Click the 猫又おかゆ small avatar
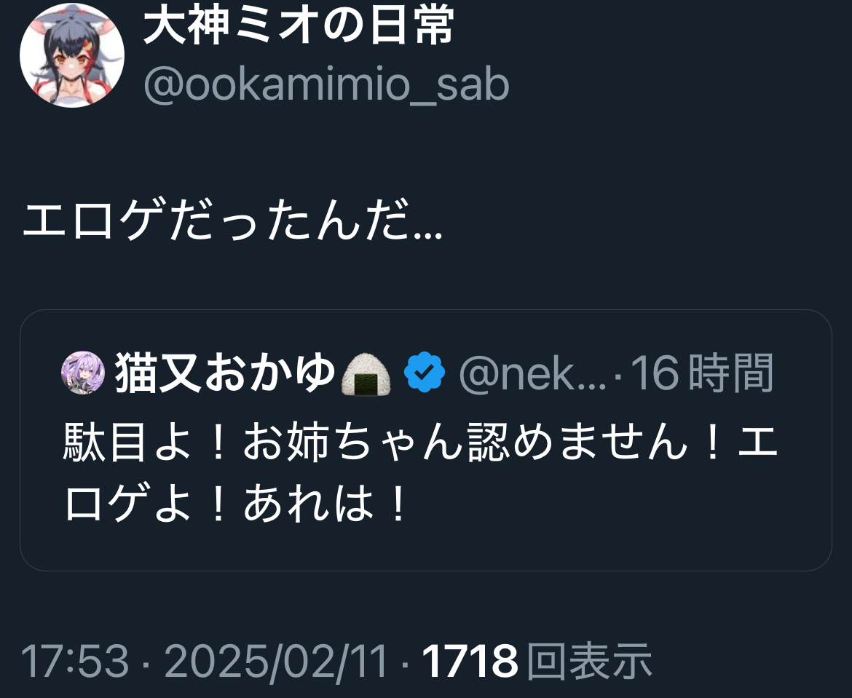This screenshot has height=698, width=852. coord(83,373)
